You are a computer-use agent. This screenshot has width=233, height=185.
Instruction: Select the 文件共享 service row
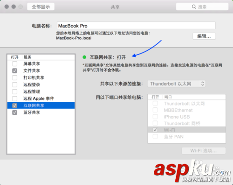point(41,71)
